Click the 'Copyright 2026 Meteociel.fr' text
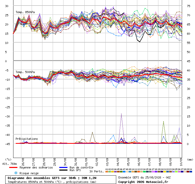Viewport: 195px width, 184px height. pyautogui.click(x=143, y=182)
